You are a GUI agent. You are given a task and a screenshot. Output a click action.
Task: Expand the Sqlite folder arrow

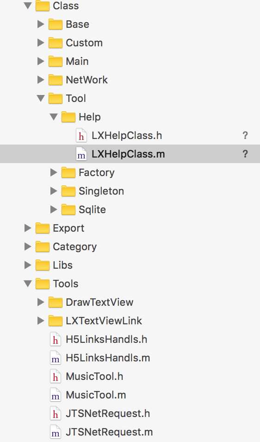[54, 209]
